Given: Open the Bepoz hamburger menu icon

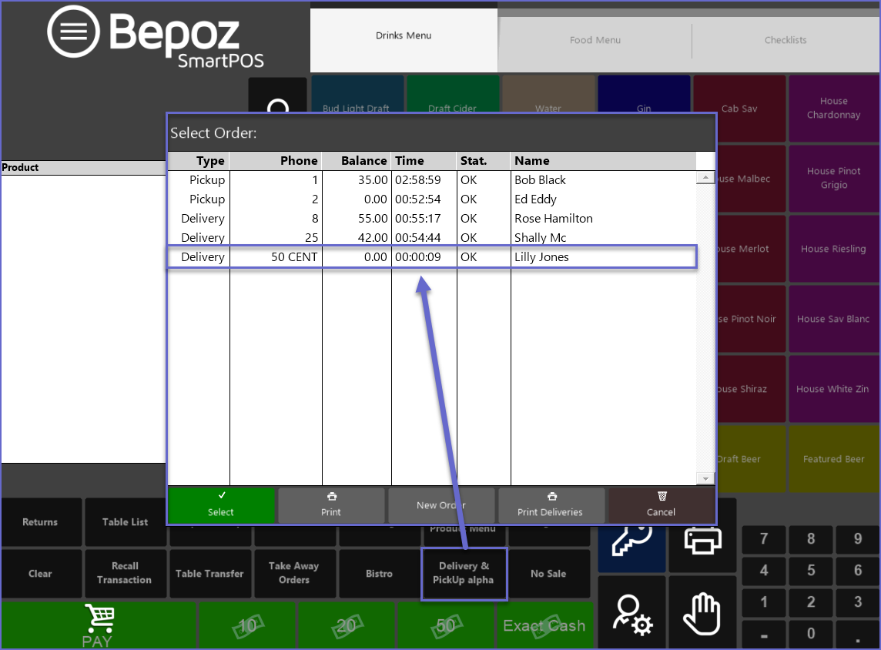Looking at the screenshot, I should tap(73, 32).
